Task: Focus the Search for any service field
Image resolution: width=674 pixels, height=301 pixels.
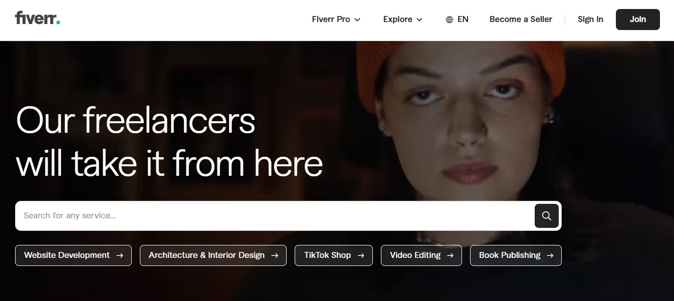Action: click(x=275, y=216)
